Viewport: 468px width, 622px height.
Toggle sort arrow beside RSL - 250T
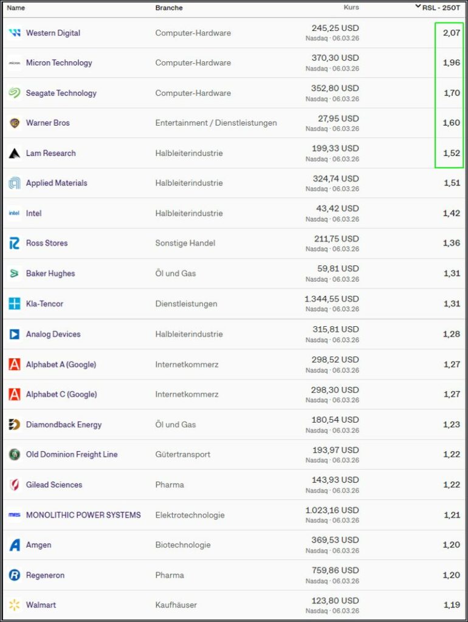(418, 7)
